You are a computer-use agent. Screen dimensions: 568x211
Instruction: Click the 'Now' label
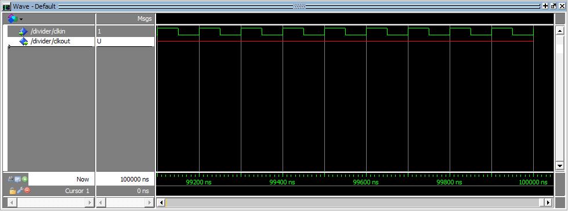(82, 179)
